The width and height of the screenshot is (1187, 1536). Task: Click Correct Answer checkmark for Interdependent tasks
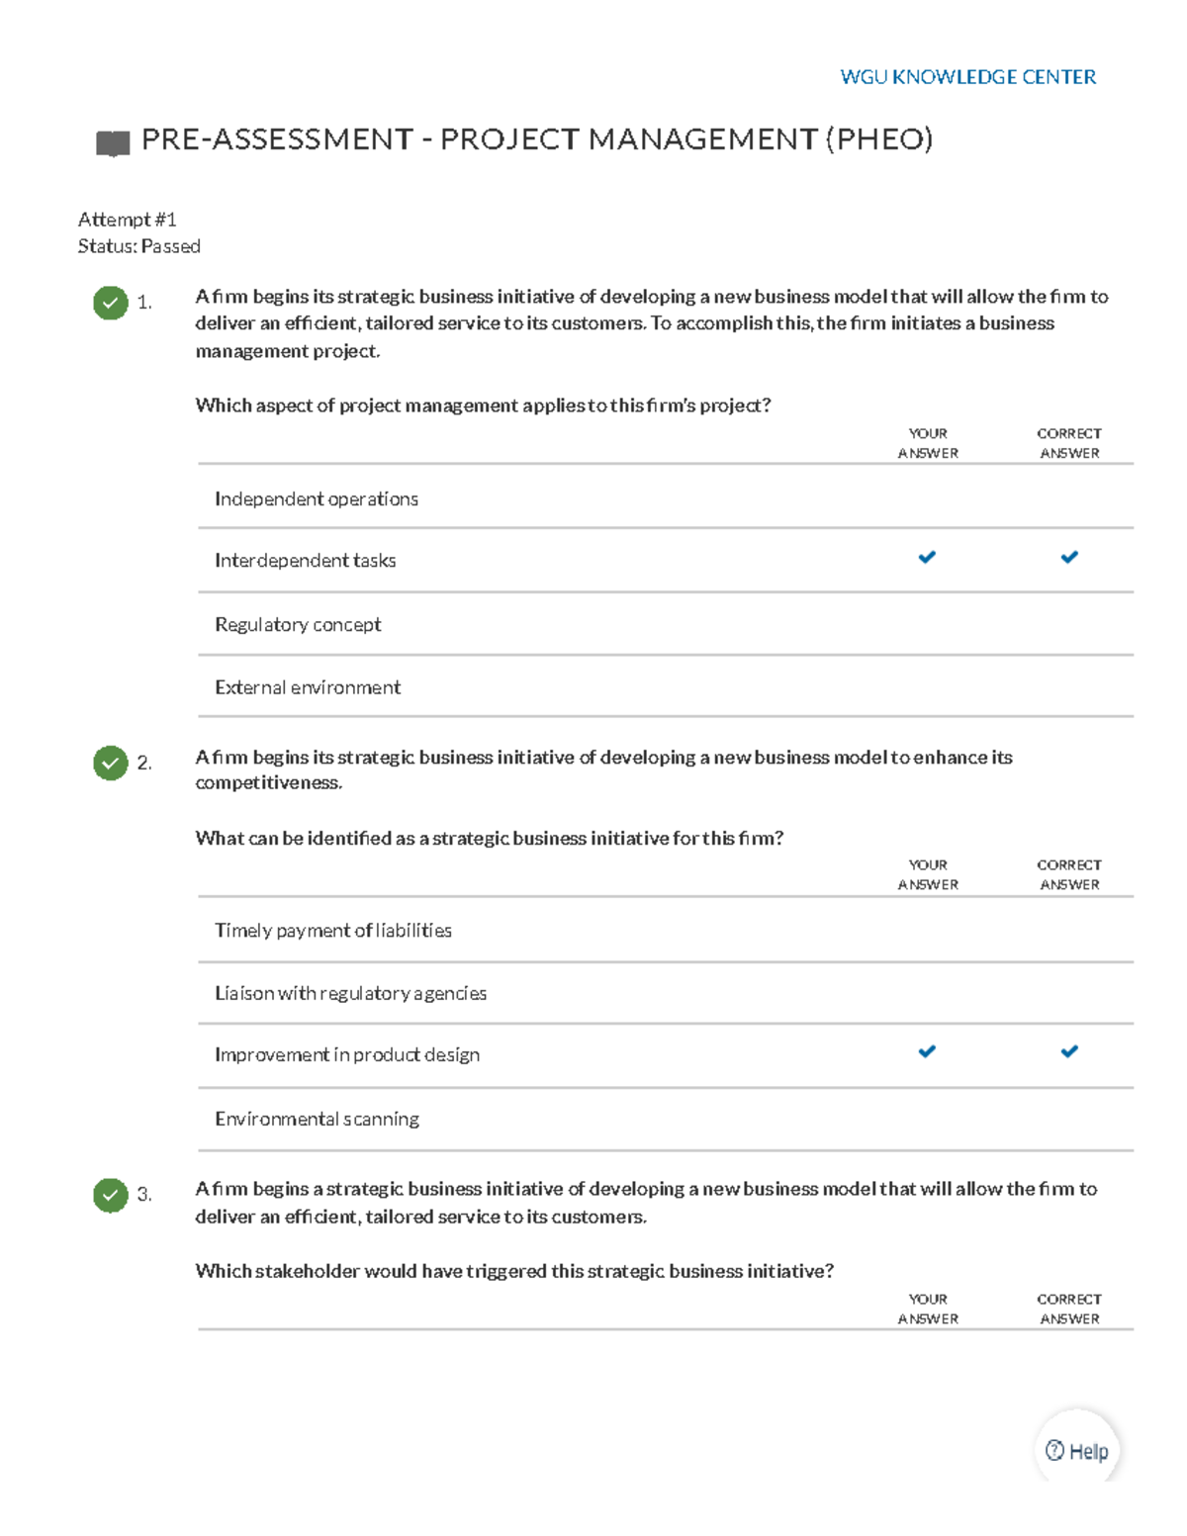point(1069,558)
